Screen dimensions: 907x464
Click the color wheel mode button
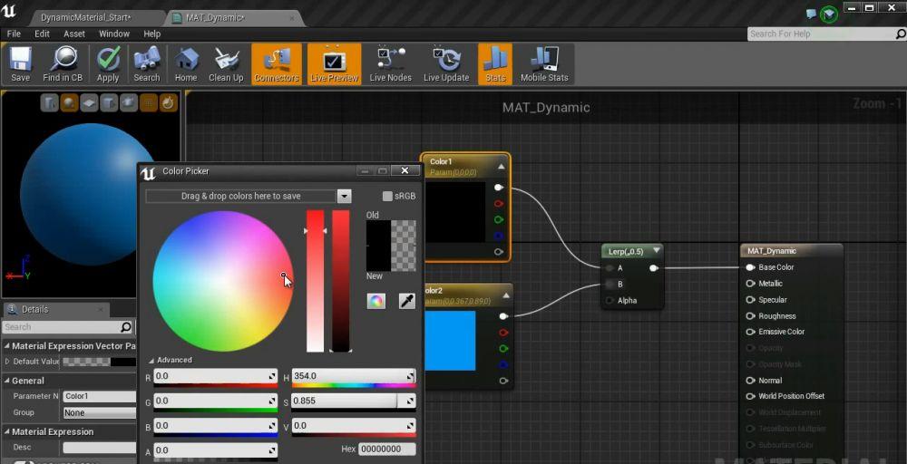(376, 301)
